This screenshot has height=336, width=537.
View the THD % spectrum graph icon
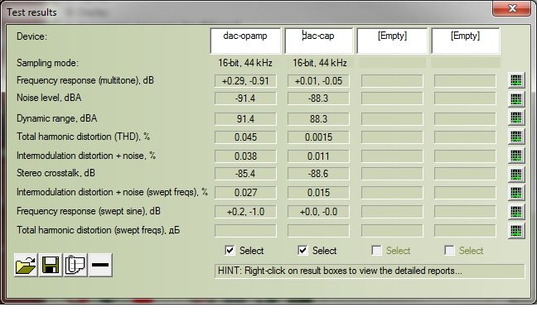click(516, 137)
